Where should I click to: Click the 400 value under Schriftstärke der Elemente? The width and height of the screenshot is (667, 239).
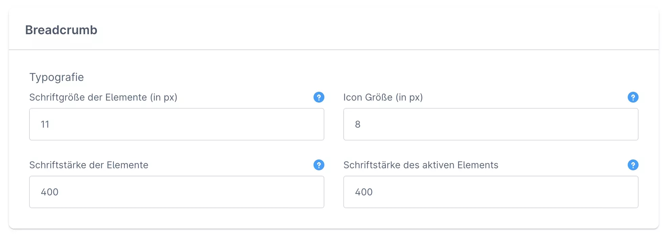tap(49, 192)
